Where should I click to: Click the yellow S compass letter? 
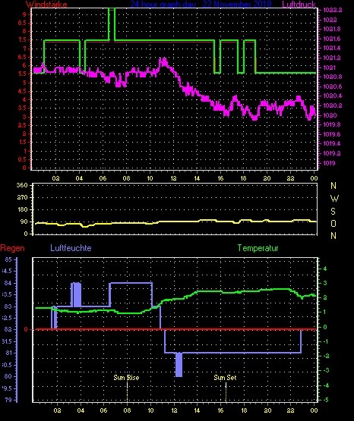tap(333, 212)
